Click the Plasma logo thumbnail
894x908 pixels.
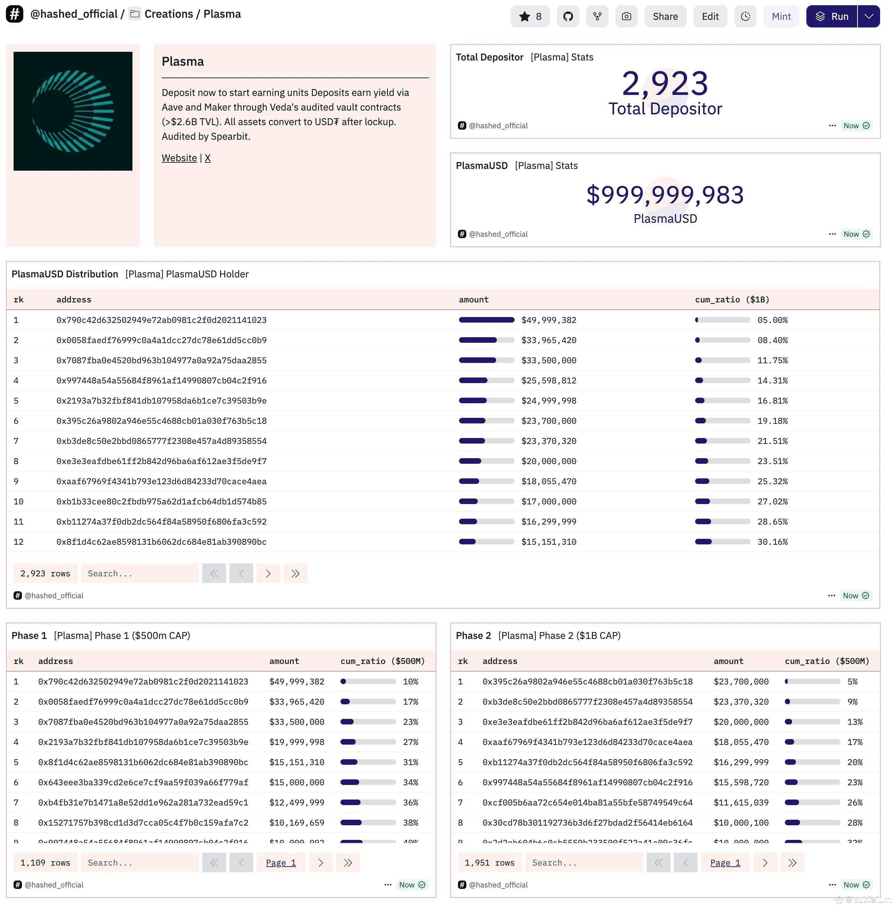73,111
